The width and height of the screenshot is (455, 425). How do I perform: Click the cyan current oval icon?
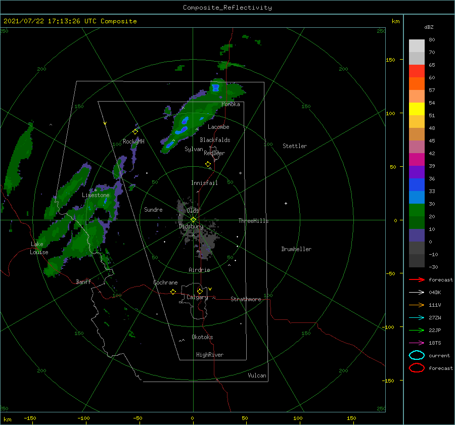click(x=417, y=355)
